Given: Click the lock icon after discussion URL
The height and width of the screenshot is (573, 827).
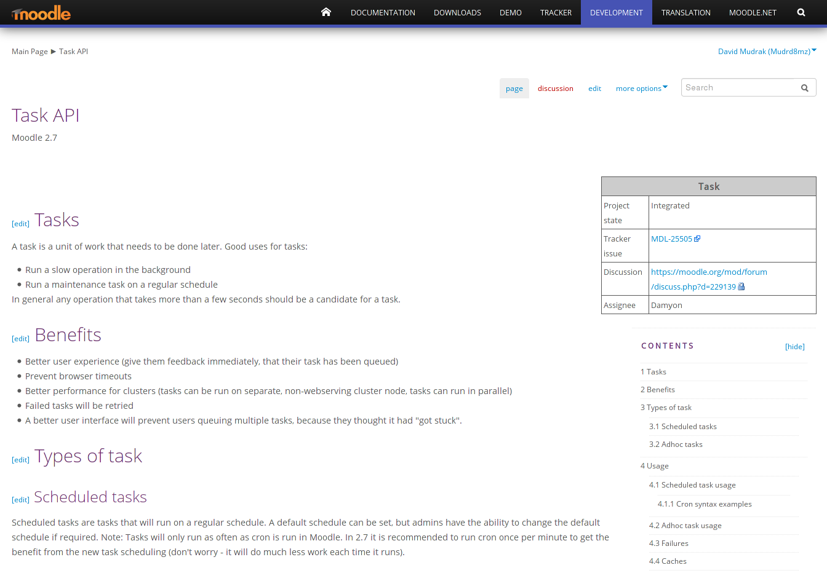Looking at the screenshot, I should [741, 287].
